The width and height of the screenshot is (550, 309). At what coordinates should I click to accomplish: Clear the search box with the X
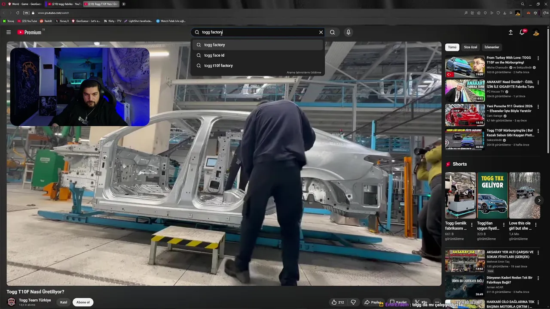(321, 32)
